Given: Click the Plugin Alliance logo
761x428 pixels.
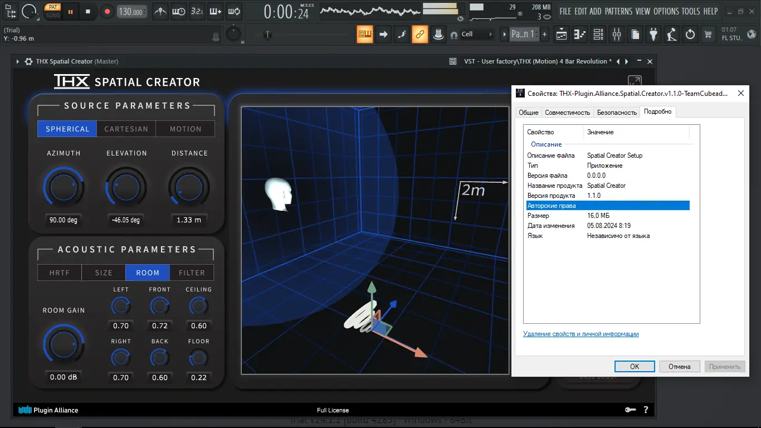Looking at the screenshot, I should (48, 410).
